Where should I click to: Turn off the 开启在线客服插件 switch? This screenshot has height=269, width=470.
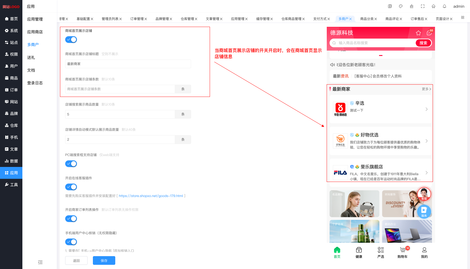tap(71, 187)
